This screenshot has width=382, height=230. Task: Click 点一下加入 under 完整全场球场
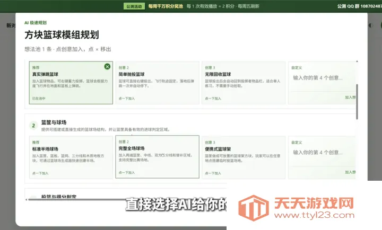click(127, 173)
